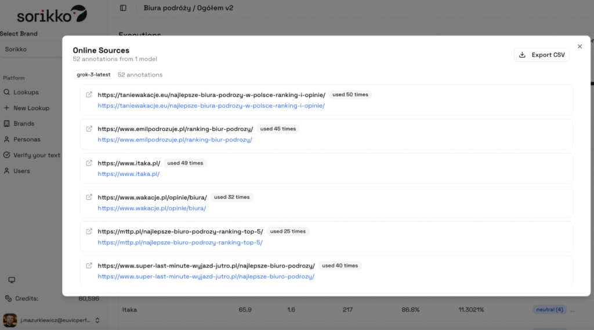Select the grok-3-latest model tab
Screen dimensions: 594x330
coord(93,75)
